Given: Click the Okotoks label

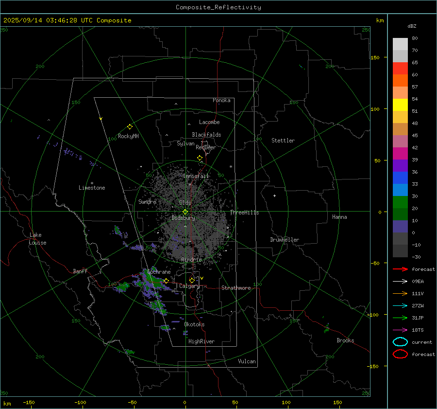Looking at the screenshot, I should [194, 324].
